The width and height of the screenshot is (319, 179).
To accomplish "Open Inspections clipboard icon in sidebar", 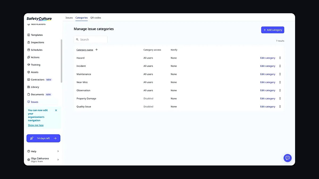I will click(29, 42).
